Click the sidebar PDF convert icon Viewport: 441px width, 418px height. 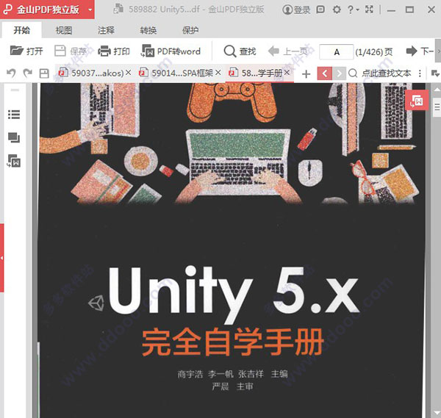click(14, 161)
